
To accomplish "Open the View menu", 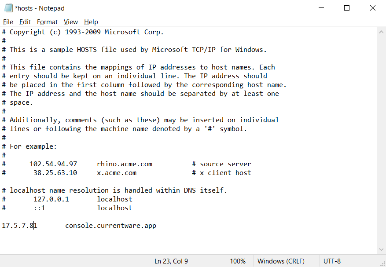I will pos(71,22).
